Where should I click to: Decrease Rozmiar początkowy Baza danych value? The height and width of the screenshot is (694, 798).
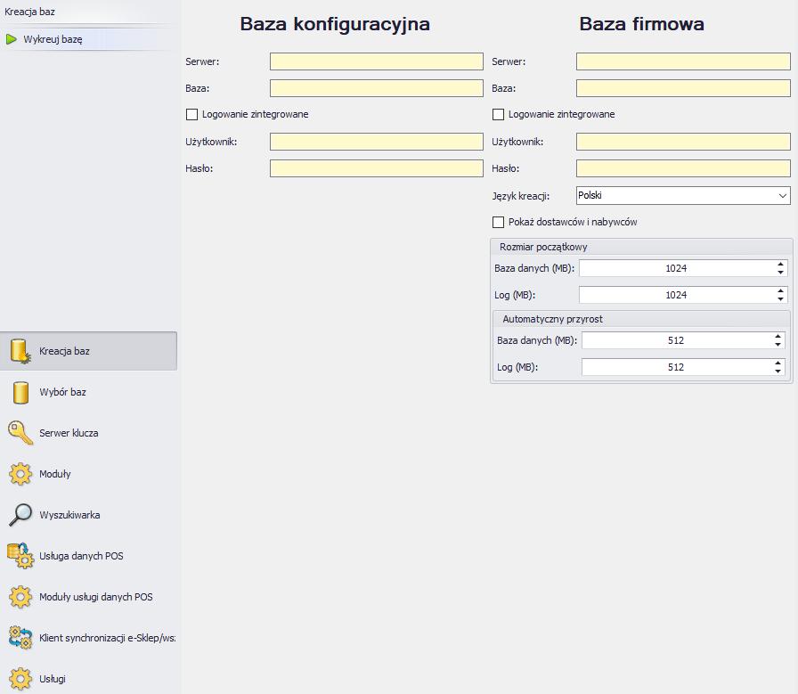[781, 273]
